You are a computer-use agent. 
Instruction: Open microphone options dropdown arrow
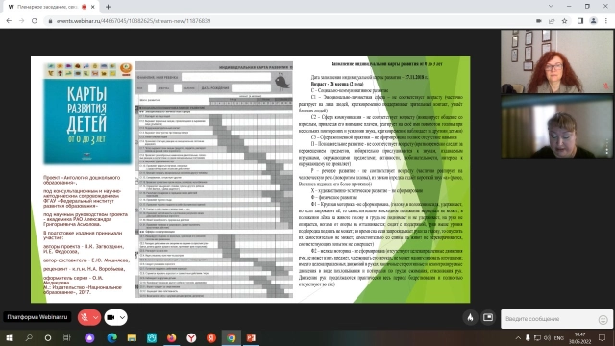tap(96, 317)
